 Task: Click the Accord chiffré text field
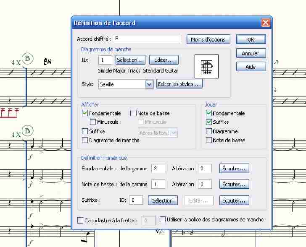click(146, 39)
